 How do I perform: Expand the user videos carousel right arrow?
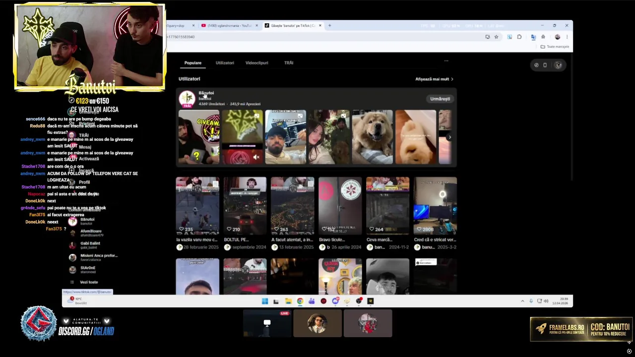click(x=449, y=137)
